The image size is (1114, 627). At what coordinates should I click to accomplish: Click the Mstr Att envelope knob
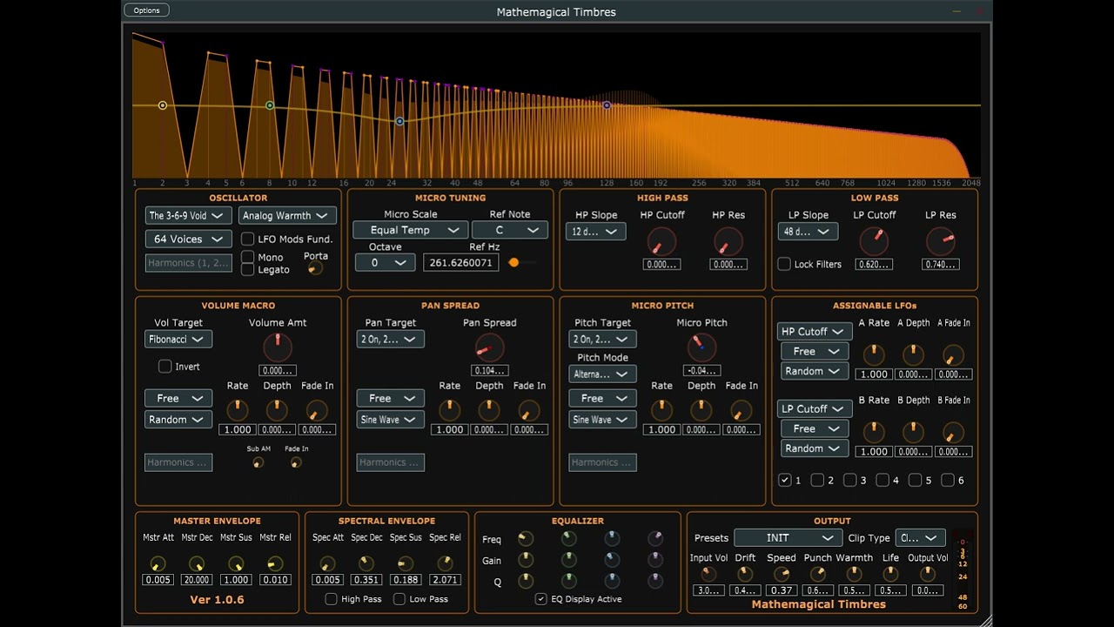pyautogui.click(x=158, y=563)
